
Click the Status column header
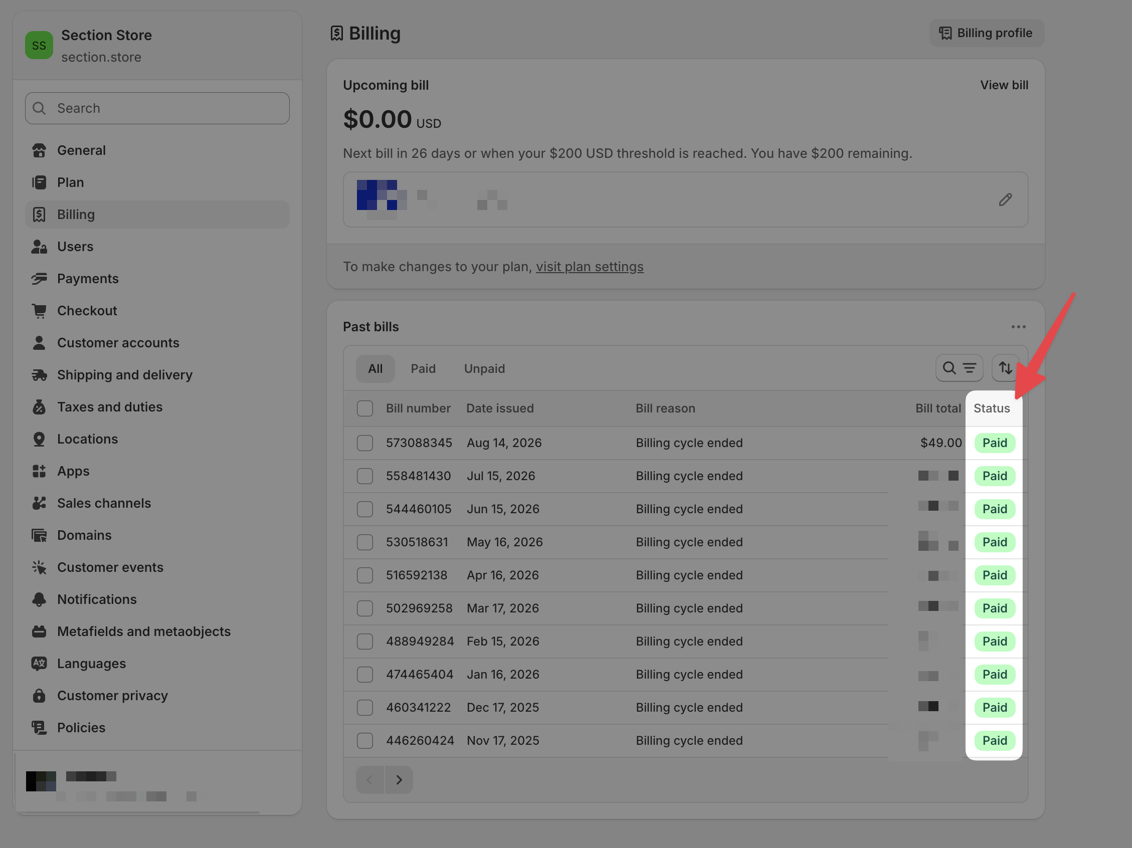click(991, 408)
